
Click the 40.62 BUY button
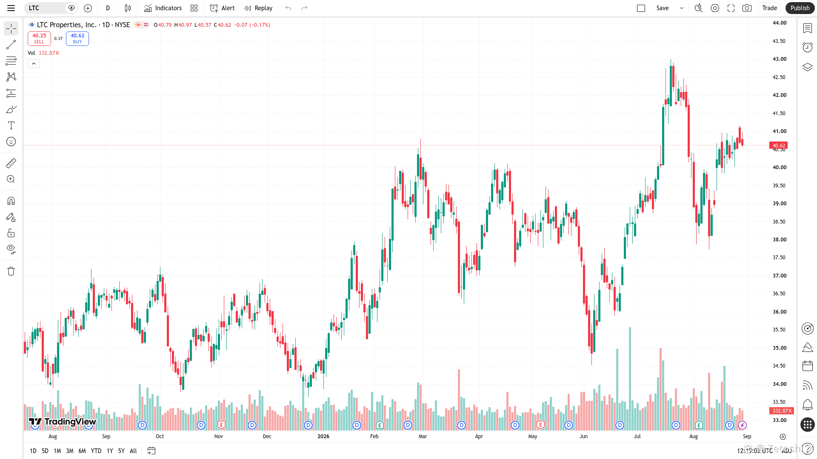77,39
